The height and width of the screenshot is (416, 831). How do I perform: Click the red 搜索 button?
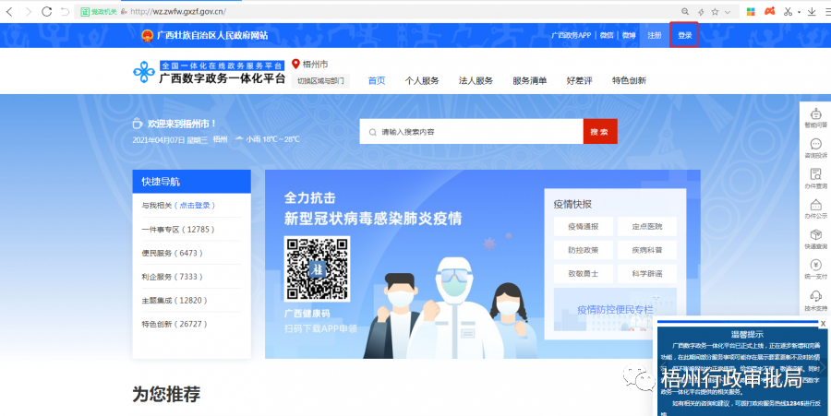point(600,131)
